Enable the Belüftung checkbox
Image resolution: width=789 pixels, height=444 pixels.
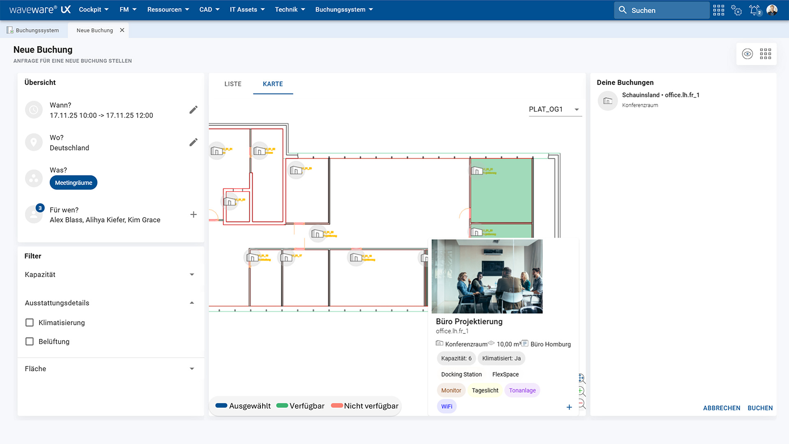click(x=30, y=342)
